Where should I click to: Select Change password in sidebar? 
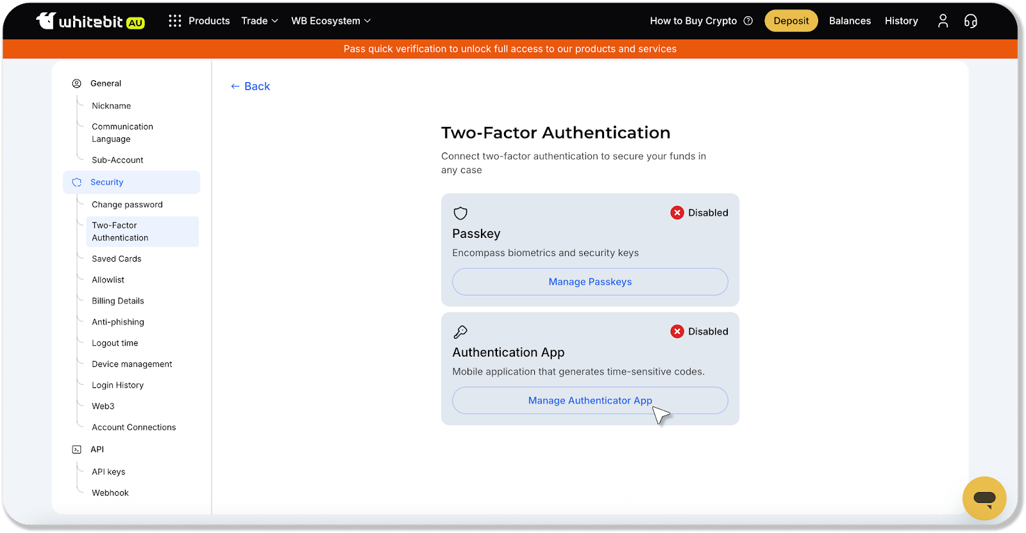127,205
